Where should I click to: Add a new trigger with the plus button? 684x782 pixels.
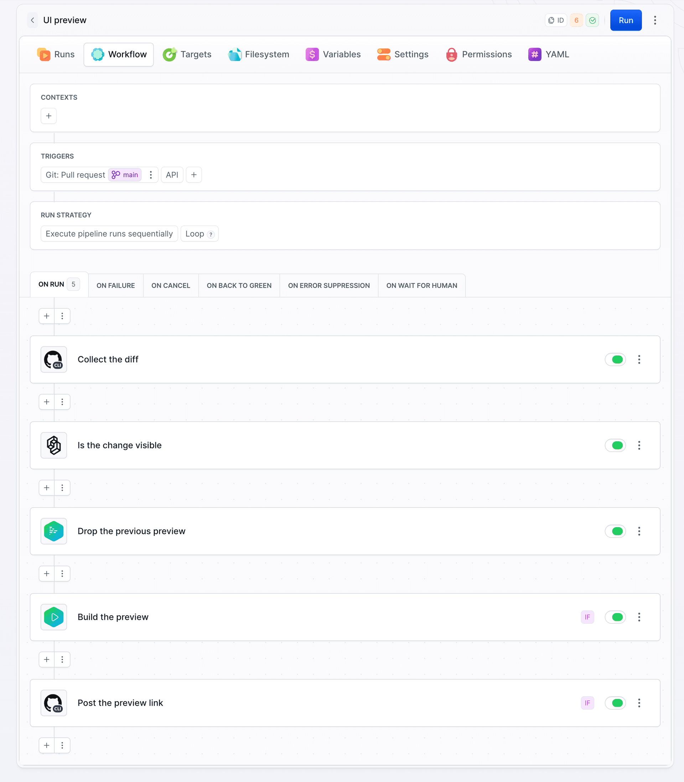[x=194, y=175]
